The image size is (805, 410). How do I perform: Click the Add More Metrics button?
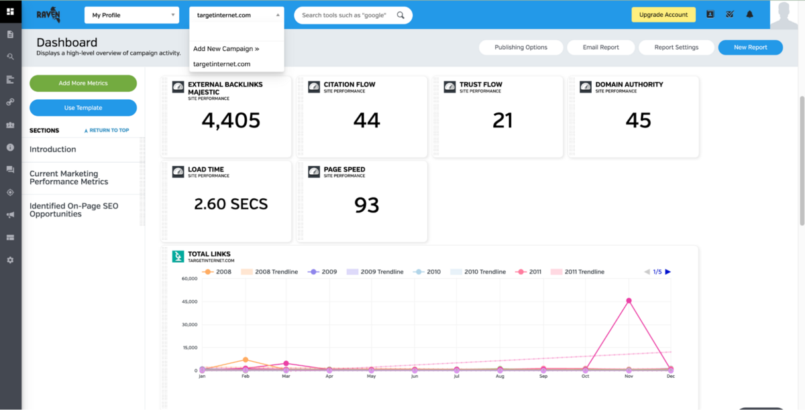pos(83,84)
